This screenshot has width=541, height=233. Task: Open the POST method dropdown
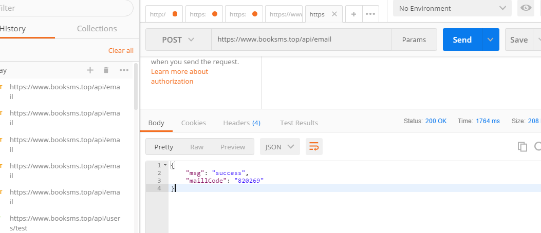point(178,40)
